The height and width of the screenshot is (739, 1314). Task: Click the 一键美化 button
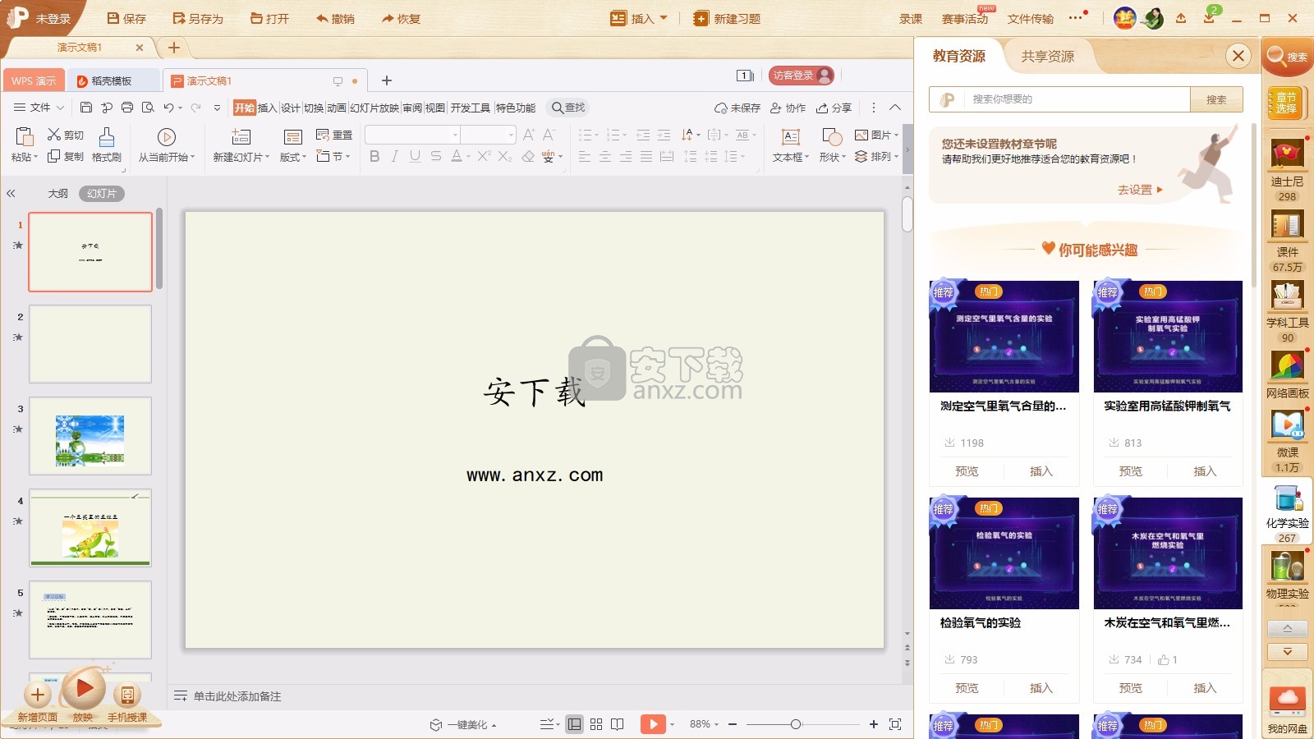pos(464,724)
